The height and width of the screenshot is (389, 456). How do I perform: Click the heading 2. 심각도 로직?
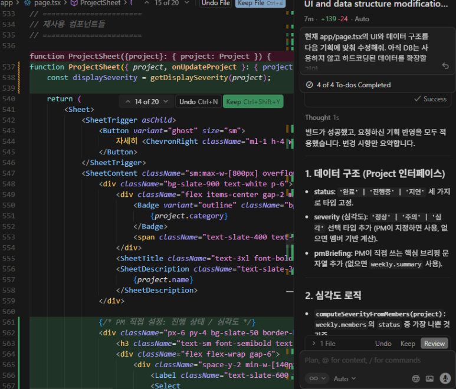[x=333, y=295]
